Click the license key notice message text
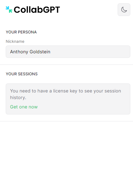The image size is (133, 178). point(66,94)
